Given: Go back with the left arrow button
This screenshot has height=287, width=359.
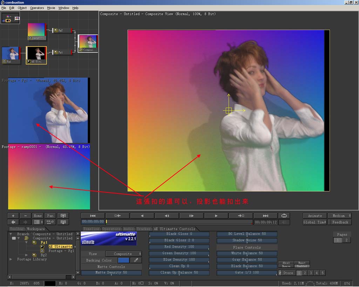Looking at the screenshot, I should coord(13,222).
